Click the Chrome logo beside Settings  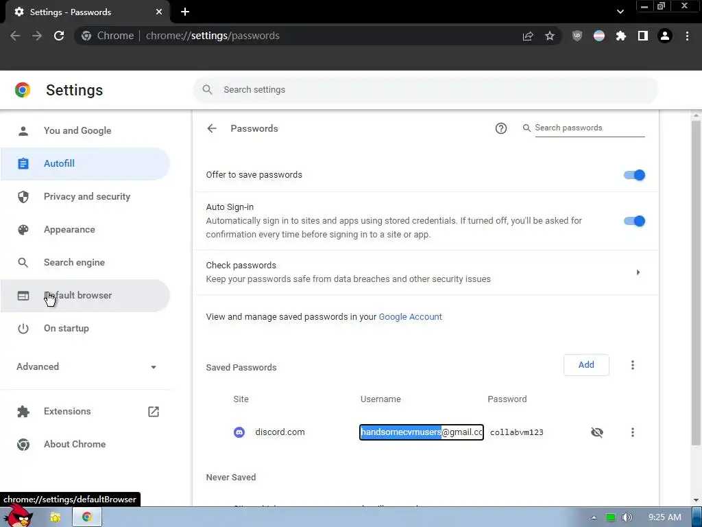point(23,90)
